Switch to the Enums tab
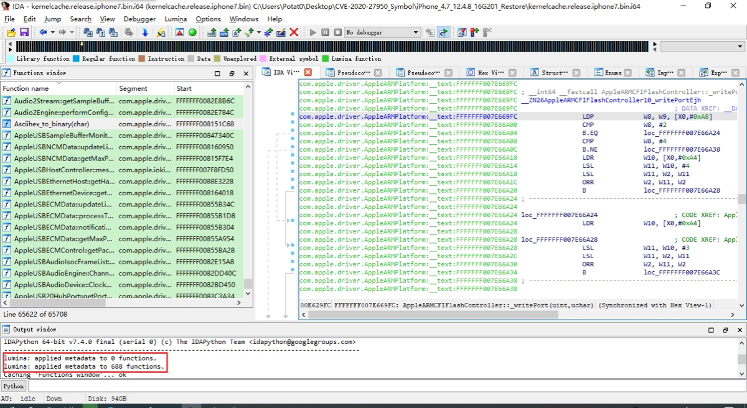The height and width of the screenshot is (408, 747). coord(613,73)
